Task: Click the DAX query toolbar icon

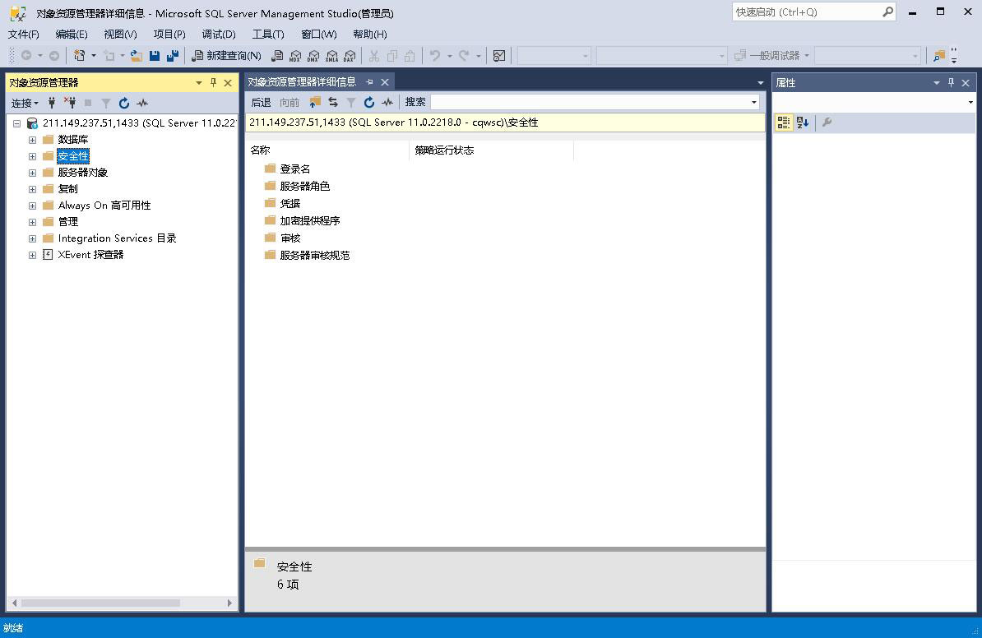Action: point(350,55)
